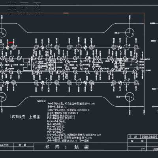158x158 pixels.
Task: Select the large title-block text beginning '致成'
Action: (67, 147)
